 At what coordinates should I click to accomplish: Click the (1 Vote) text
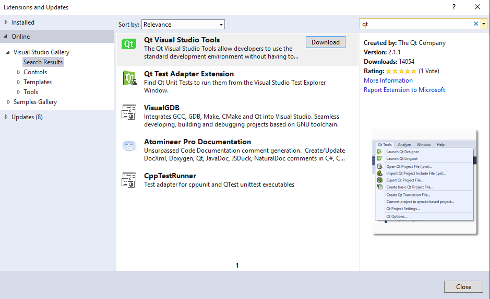429,71
